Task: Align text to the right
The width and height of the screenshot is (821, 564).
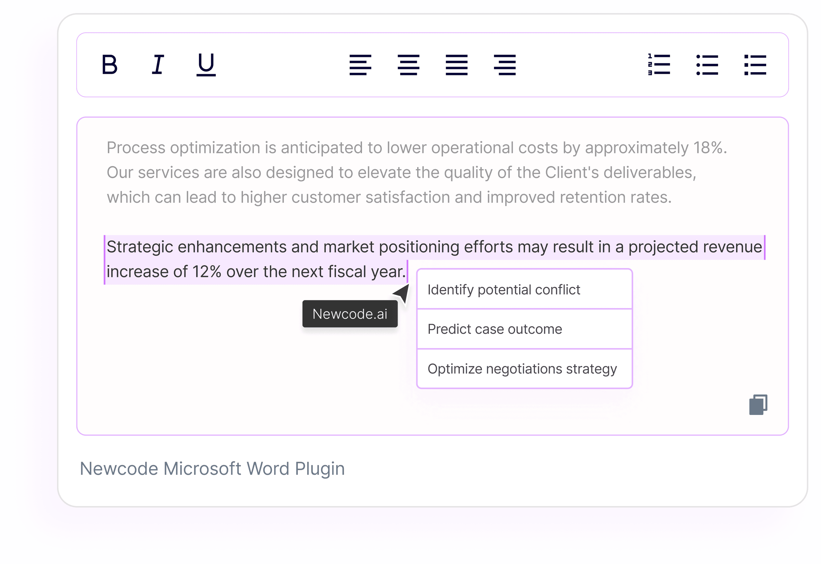Action: (x=505, y=65)
